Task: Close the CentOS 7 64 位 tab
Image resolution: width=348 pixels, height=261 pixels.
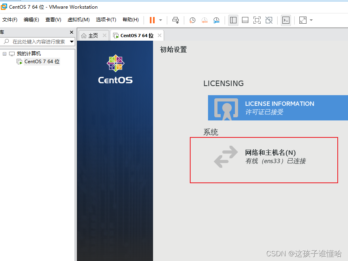Action: click(159, 35)
